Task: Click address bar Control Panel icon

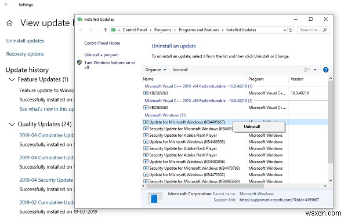Action: 114,30
